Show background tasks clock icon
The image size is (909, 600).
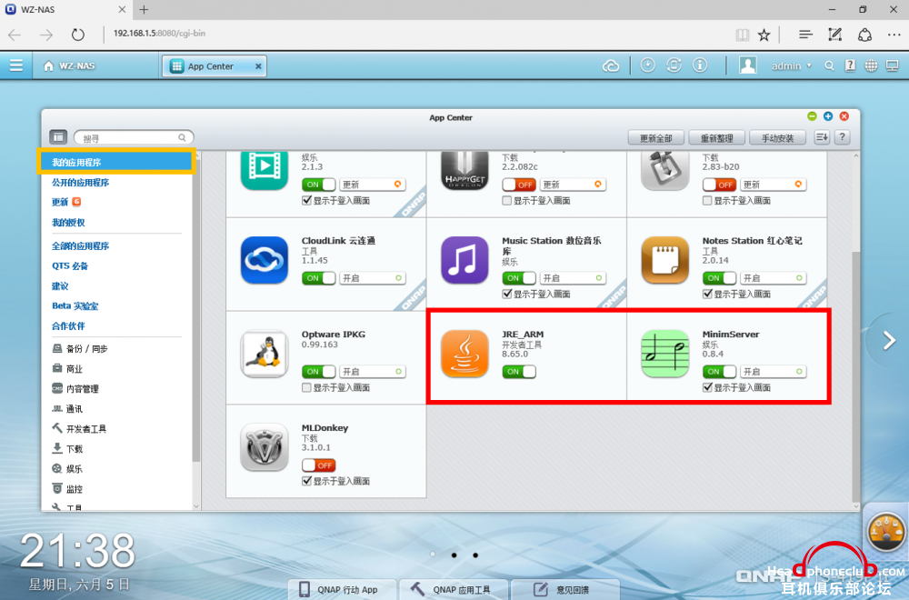[x=647, y=65]
